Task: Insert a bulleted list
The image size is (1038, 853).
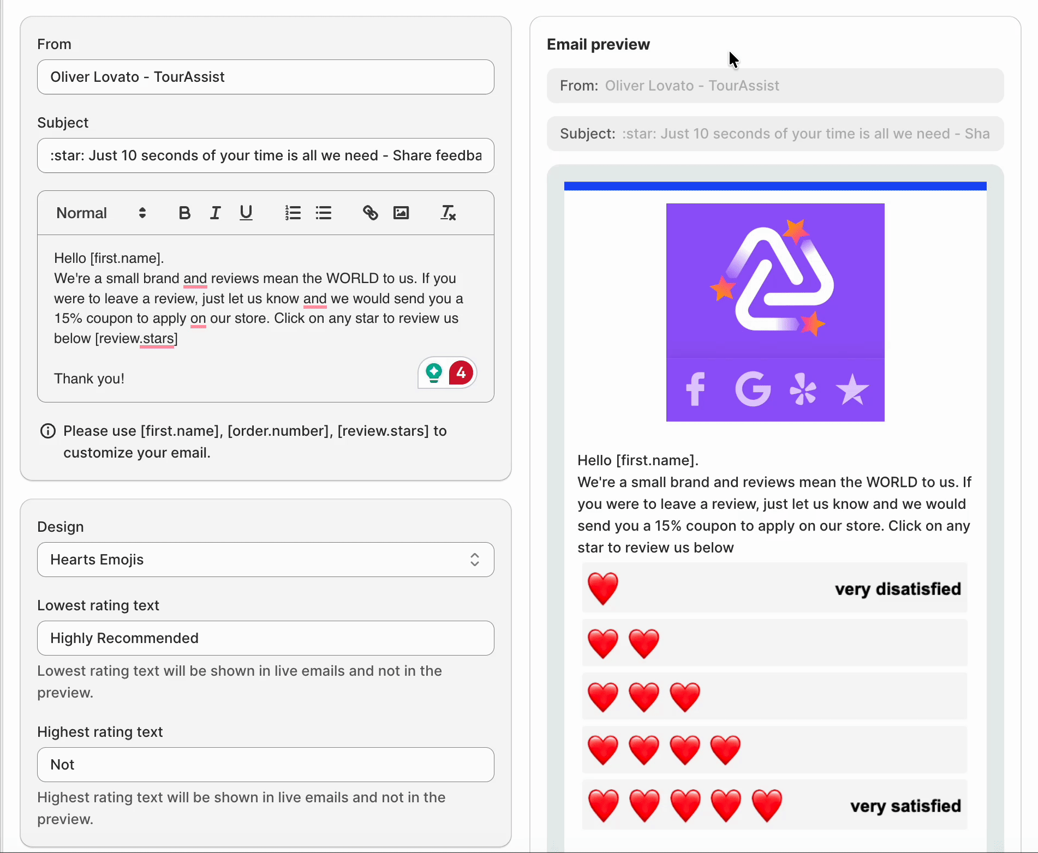Action: (x=324, y=213)
